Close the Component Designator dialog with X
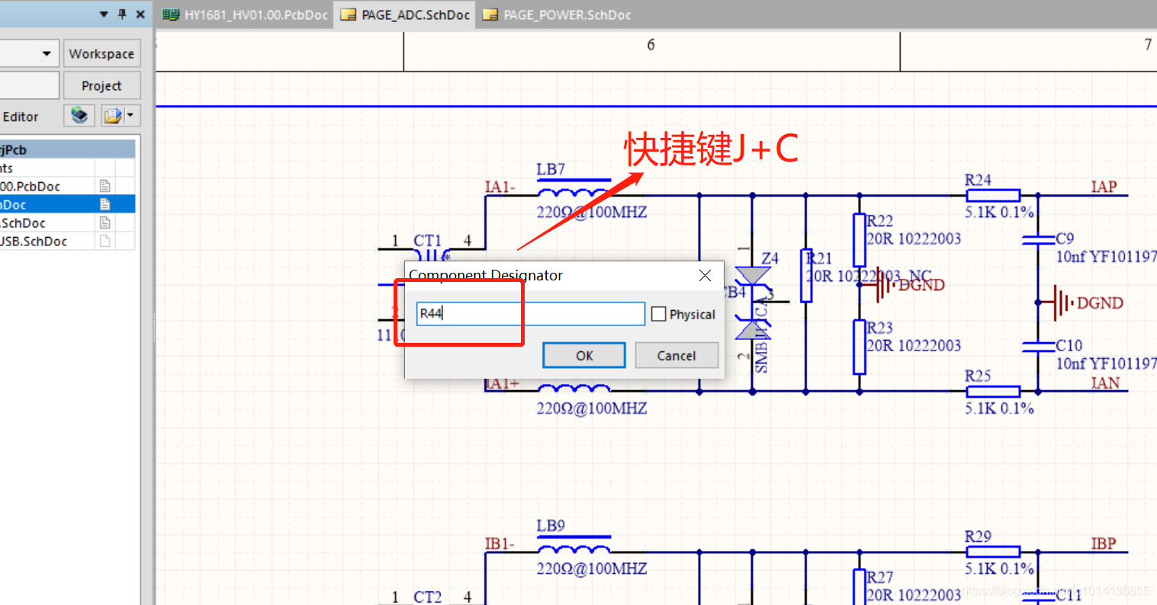Viewport: 1157px width, 605px height. pos(705,275)
